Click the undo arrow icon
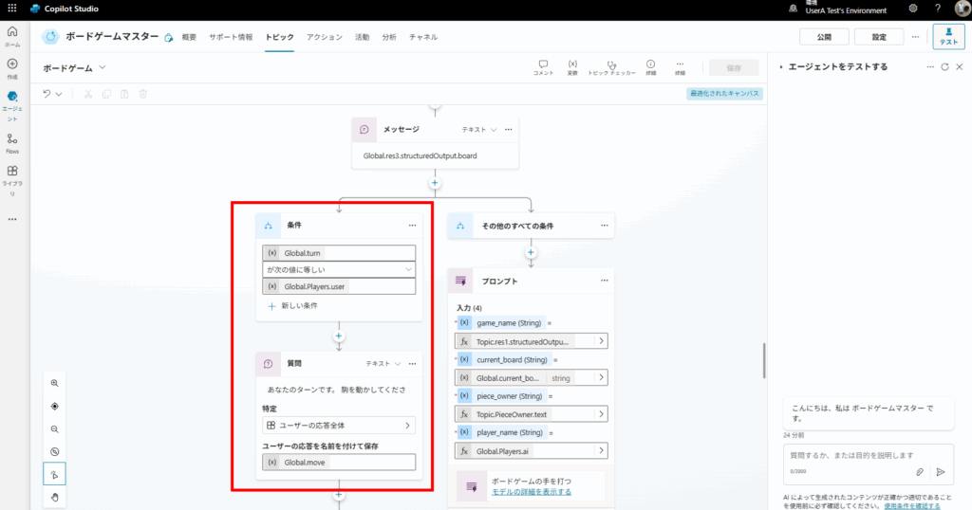The height and width of the screenshot is (510, 972). (x=47, y=94)
